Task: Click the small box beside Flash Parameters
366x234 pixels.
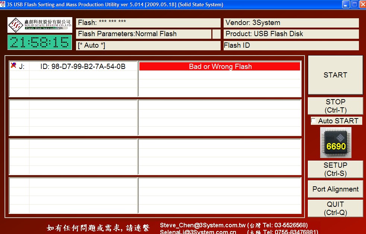Action: 217,34
